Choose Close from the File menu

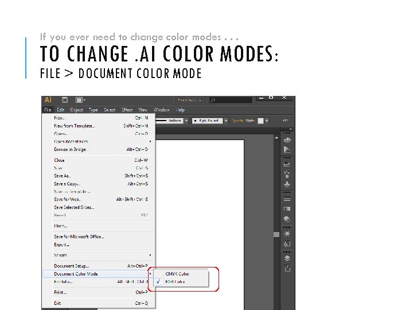[x=99, y=160]
